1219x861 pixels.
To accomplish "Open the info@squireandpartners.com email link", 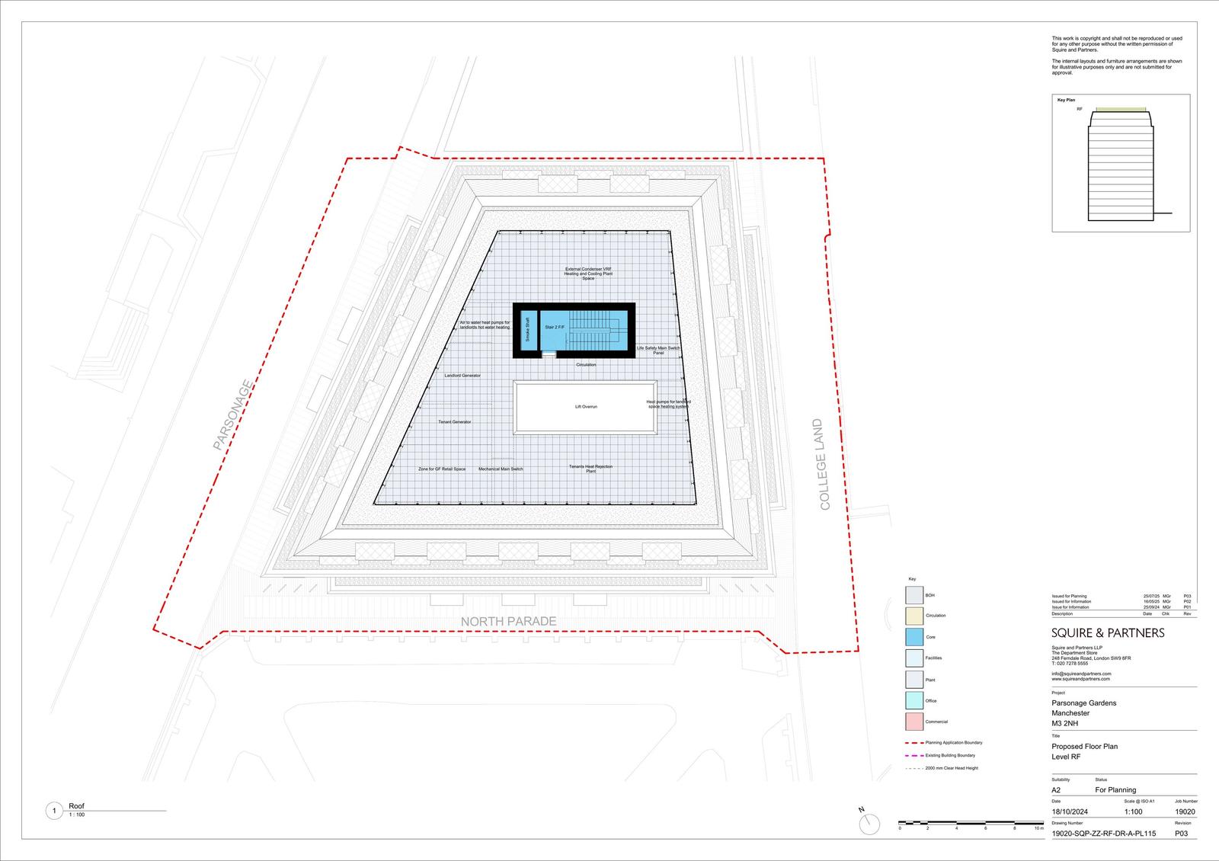I will tap(1081, 674).
